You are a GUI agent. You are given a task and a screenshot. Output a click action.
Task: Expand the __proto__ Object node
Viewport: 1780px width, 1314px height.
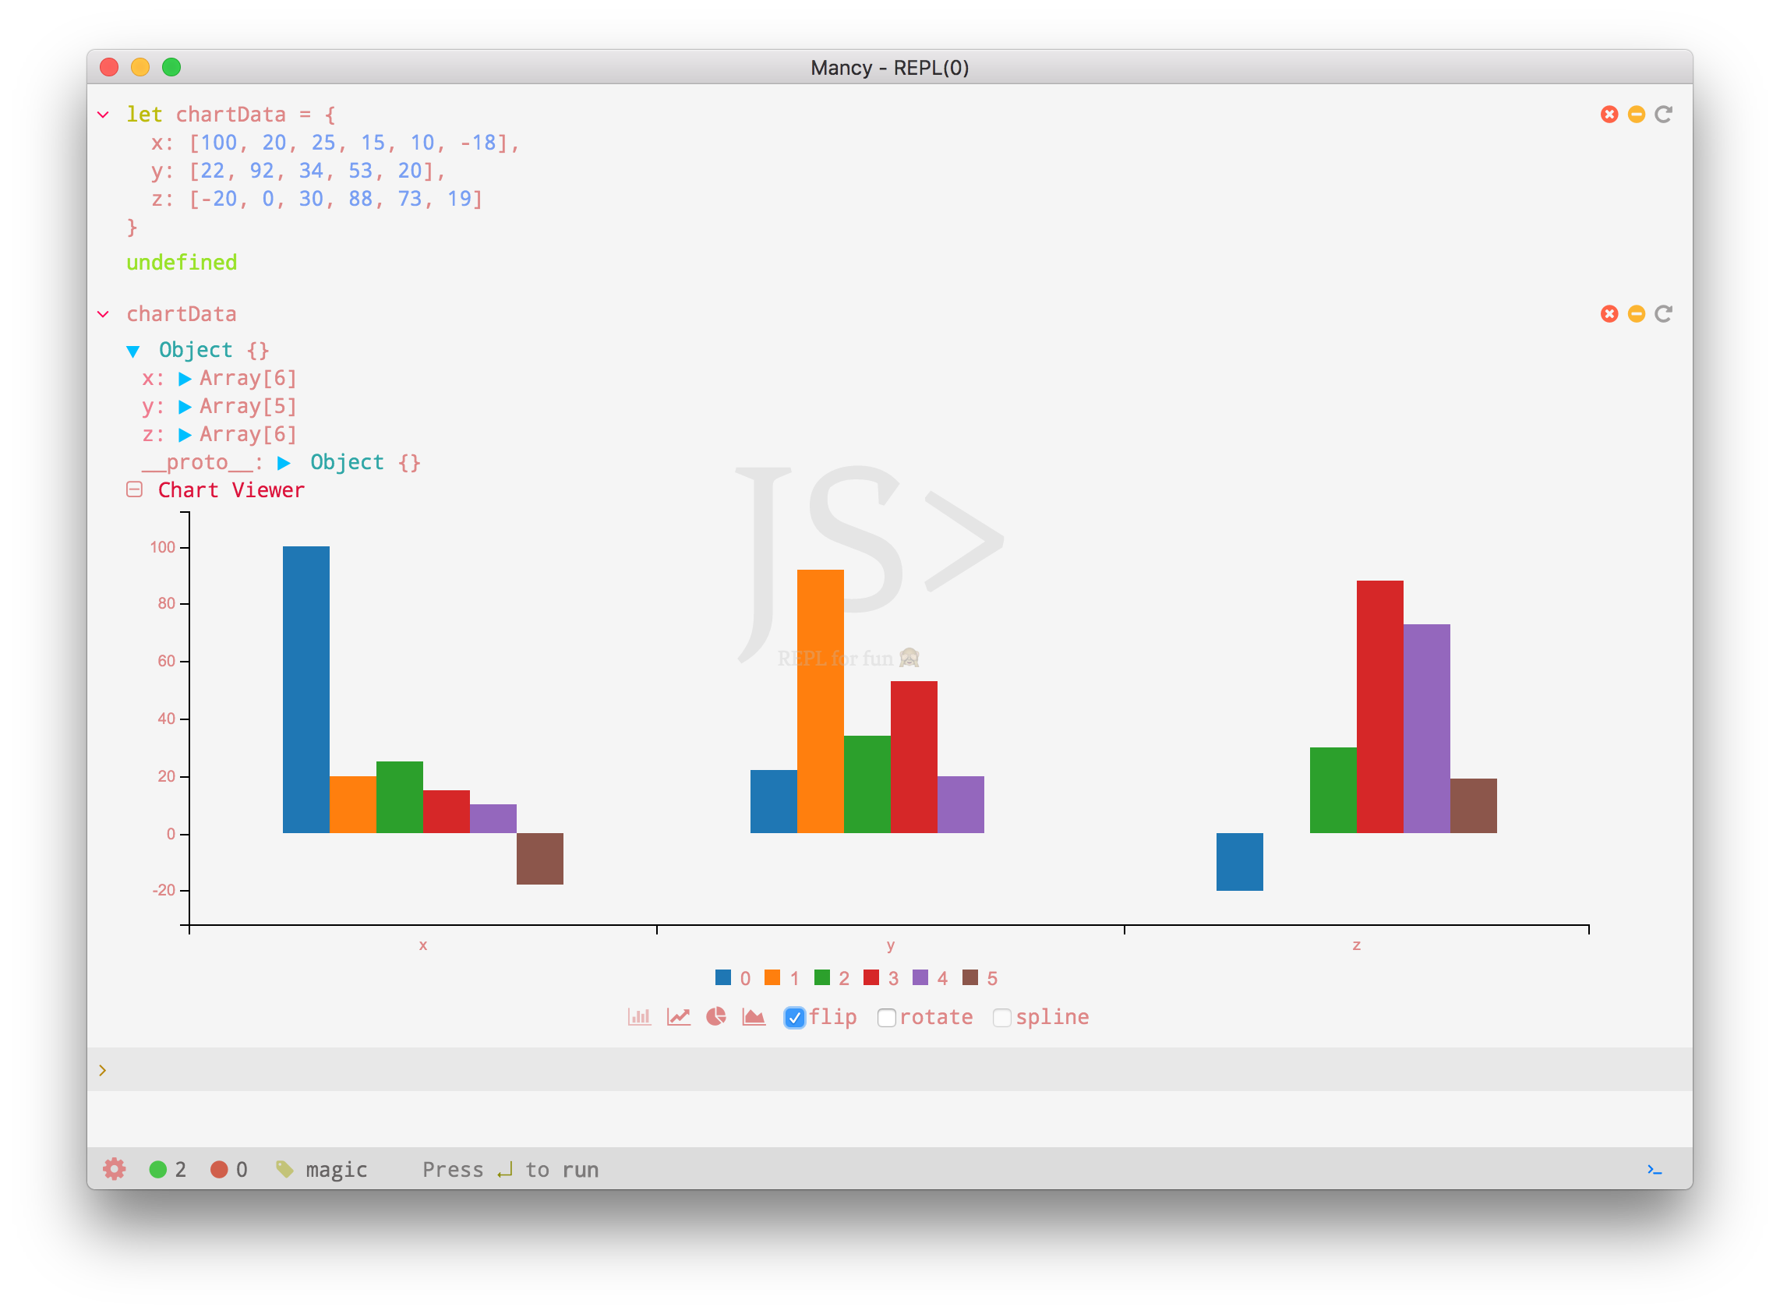pos(284,463)
